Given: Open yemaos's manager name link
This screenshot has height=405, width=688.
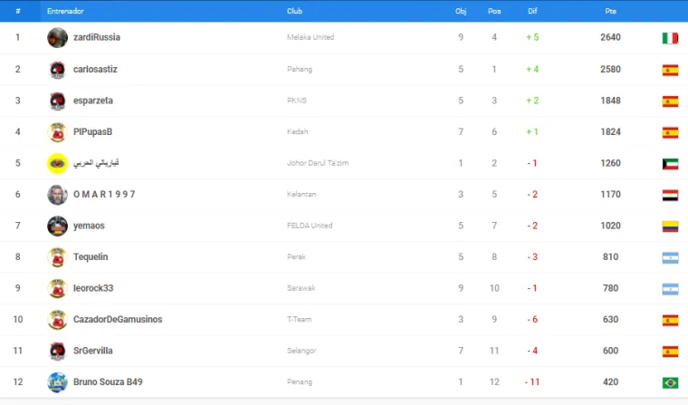Looking at the screenshot, I should 89,226.
